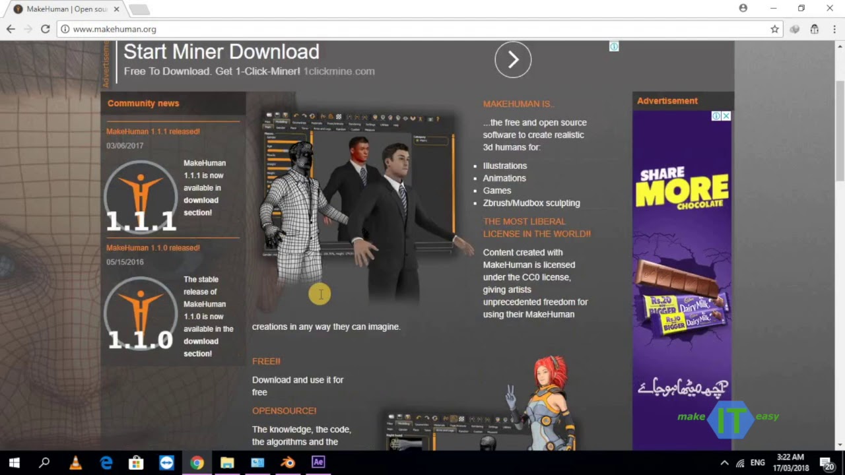
Task: Click the 'MAKEHUMAN IS..' heading
Action: (518, 104)
